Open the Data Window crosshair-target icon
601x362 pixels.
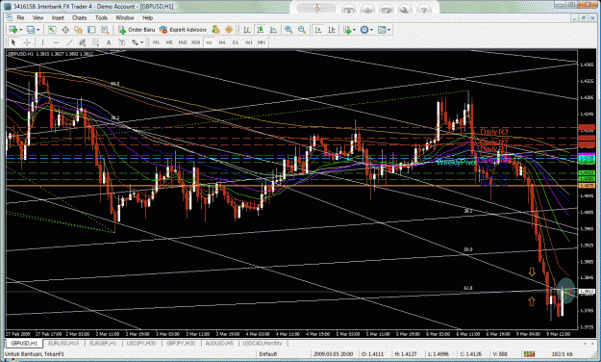(65, 30)
